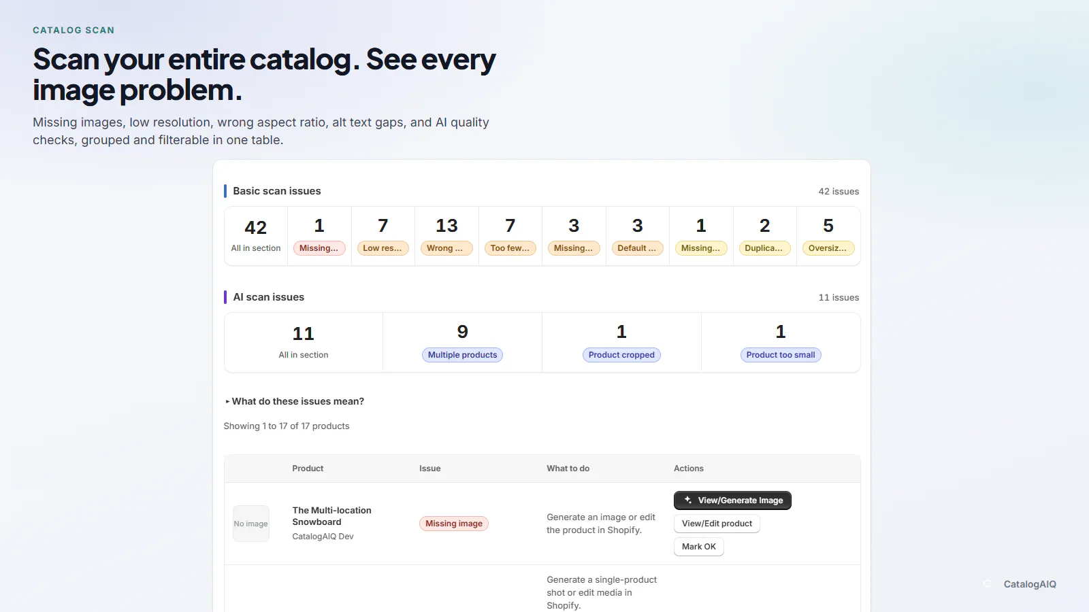Click the AI scan issues heading
Image resolution: width=1089 pixels, height=612 pixels.
click(269, 297)
